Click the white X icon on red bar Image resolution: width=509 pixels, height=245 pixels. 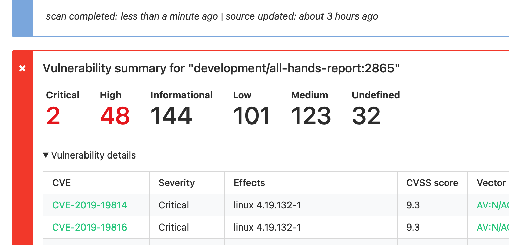[x=22, y=69]
